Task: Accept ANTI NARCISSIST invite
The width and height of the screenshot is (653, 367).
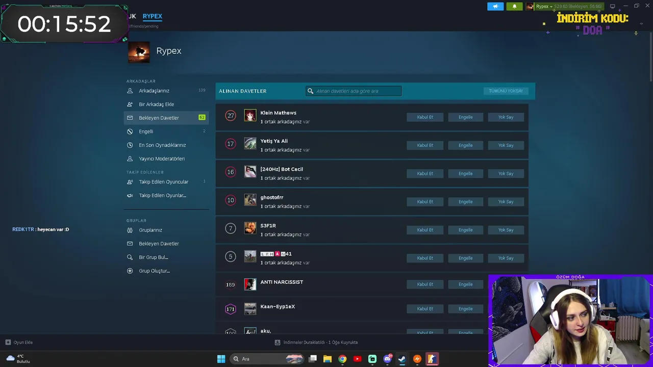Action: pyautogui.click(x=425, y=284)
